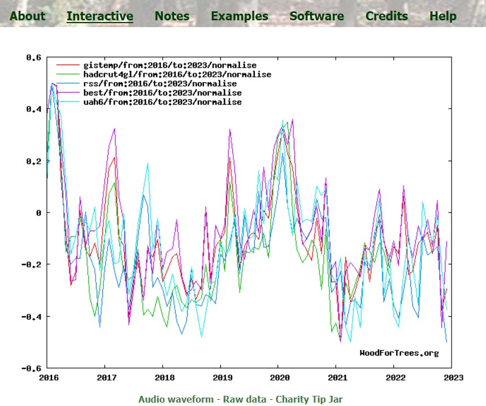The width and height of the screenshot is (486, 406).
Task: Open the Examples page
Action: point(240,16)
